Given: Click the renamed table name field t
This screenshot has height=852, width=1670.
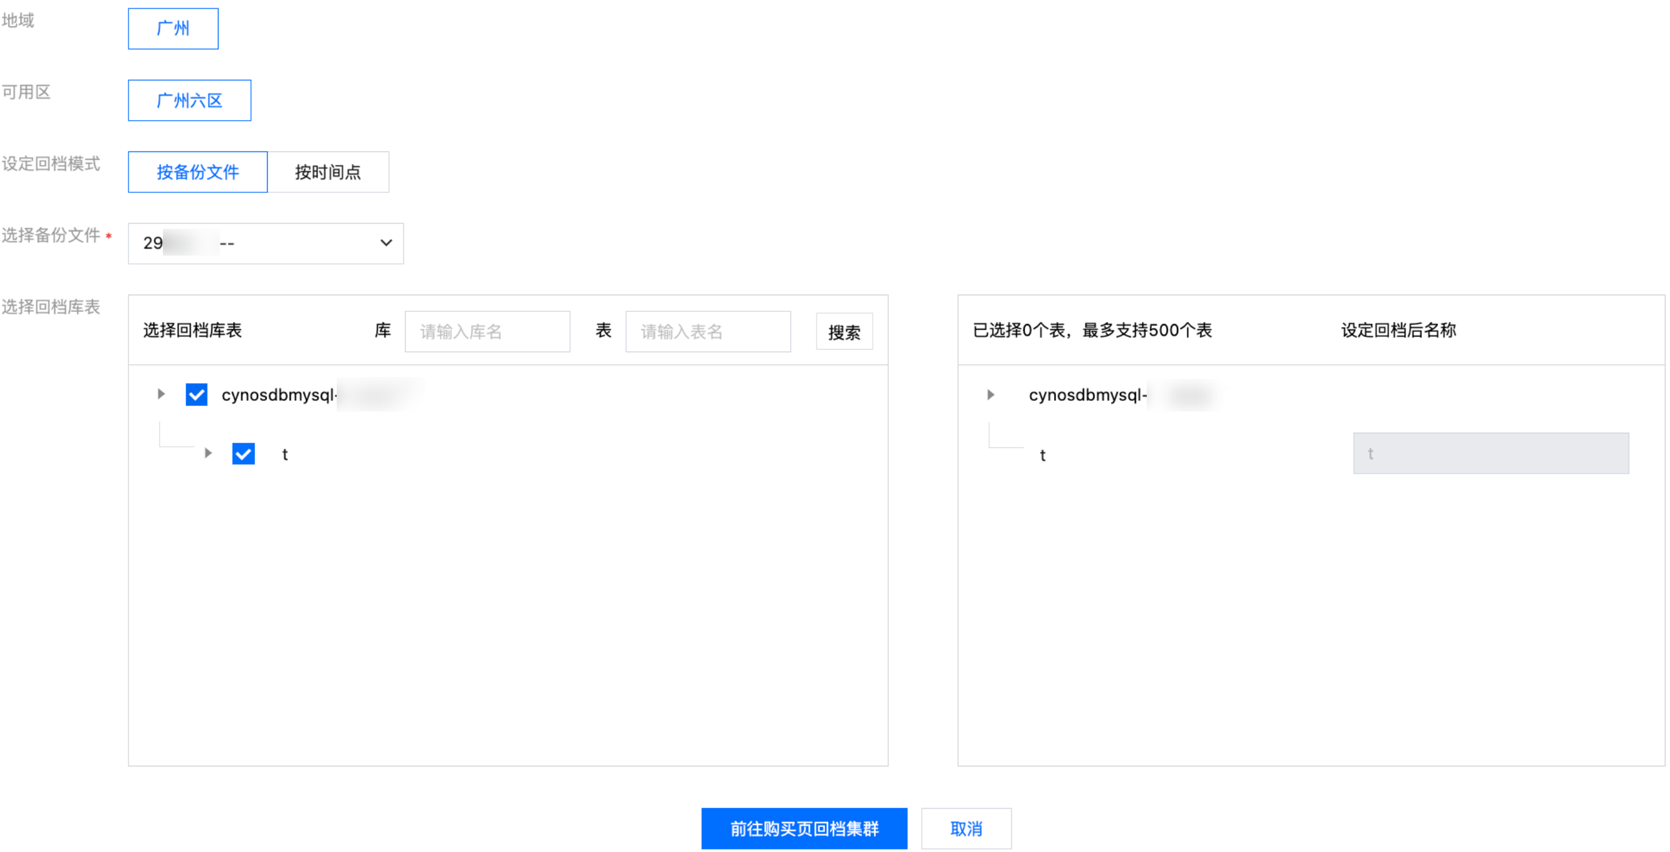Looking at the screenshot, I should [1490, 453].
